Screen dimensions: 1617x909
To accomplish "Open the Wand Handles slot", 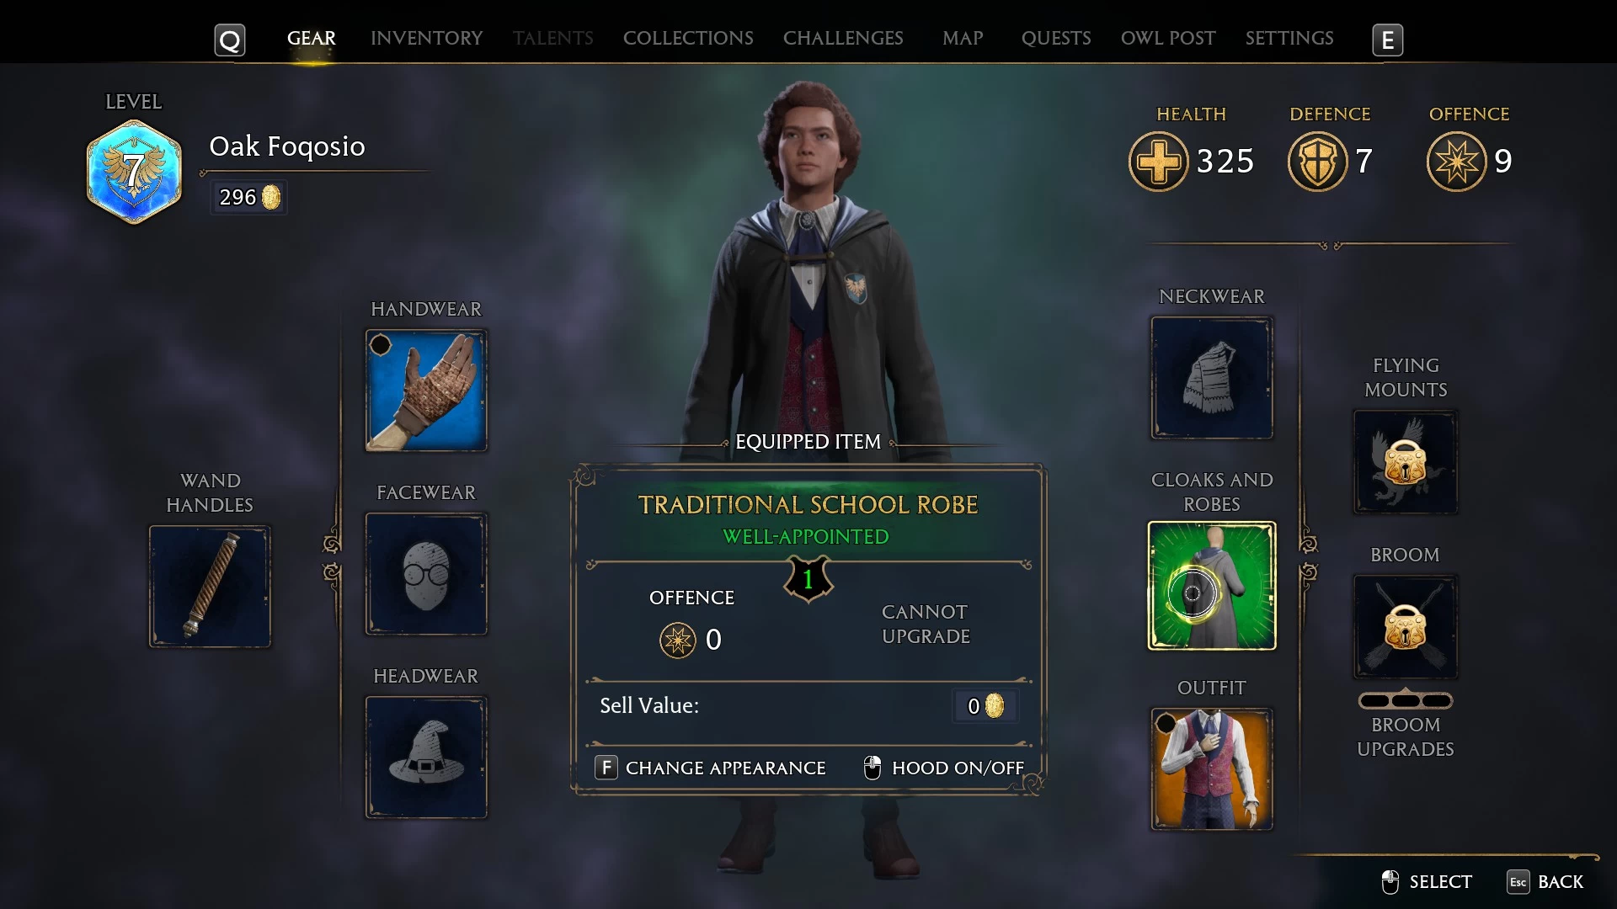I will [x=210, y=587].
